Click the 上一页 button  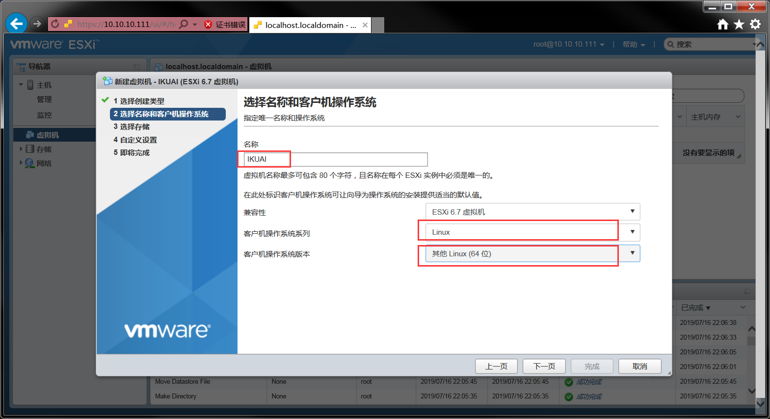click(497, 367)
